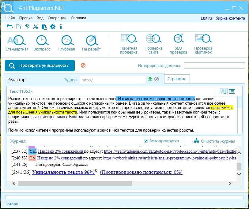Select the Стандартная check mode
Screen dimensions: 249x209
17,43
